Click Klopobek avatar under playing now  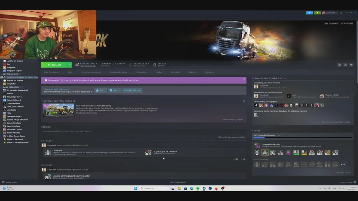256,87
